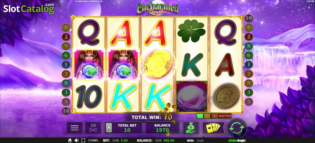Select game mode 2 tab
The width and height of the screenshot is (315, 143).
(207, 116)
